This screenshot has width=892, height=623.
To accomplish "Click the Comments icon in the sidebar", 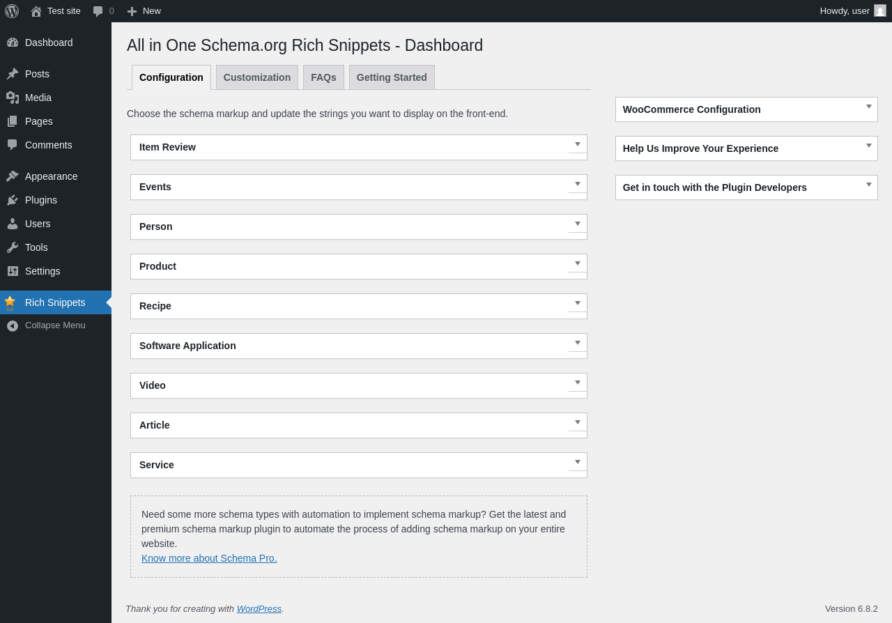I will click(x=13, y=145).
